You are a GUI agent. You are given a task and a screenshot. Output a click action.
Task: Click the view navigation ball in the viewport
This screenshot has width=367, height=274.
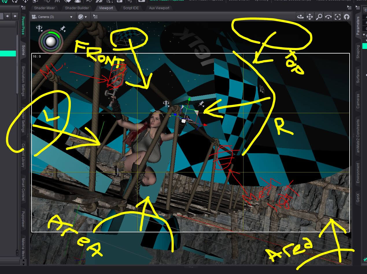51,42
